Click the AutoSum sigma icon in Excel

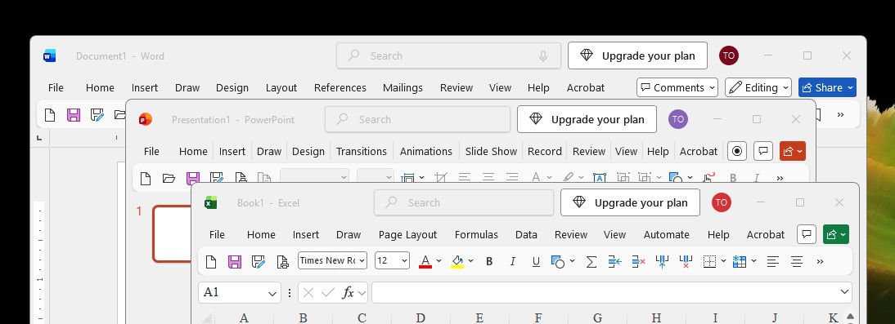591,261
